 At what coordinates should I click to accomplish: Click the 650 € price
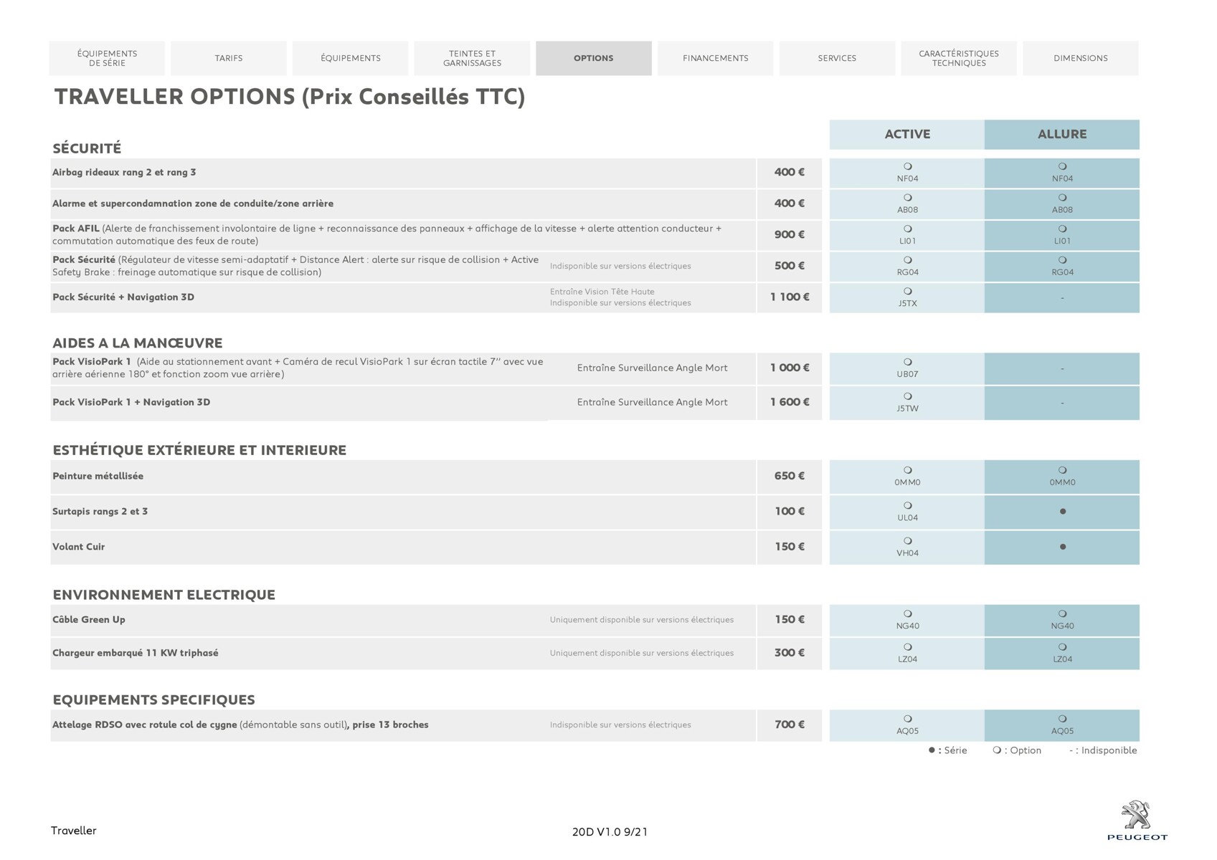click(x=790, y=476)
